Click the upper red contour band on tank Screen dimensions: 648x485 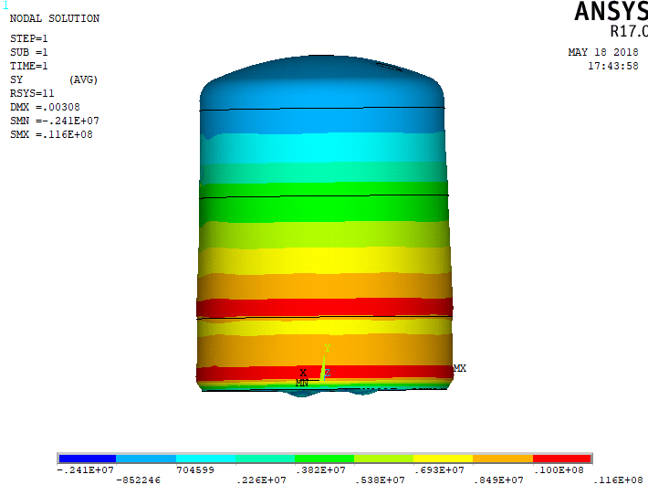[324, 307]
